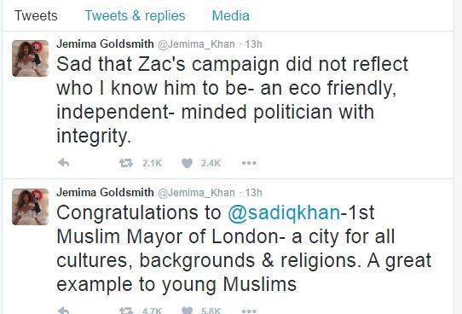
Task: Click profile avatar on second tweet
Action: (31, 207)
